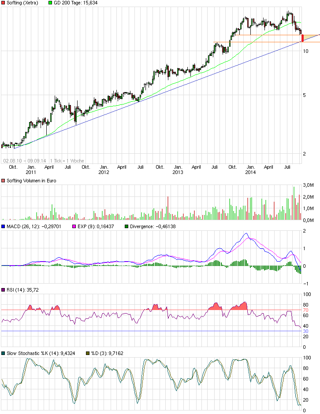320x414 pixels.
Task: Click the 'Divergence: -0,46138' label
Action: click(x=153, y=226)
